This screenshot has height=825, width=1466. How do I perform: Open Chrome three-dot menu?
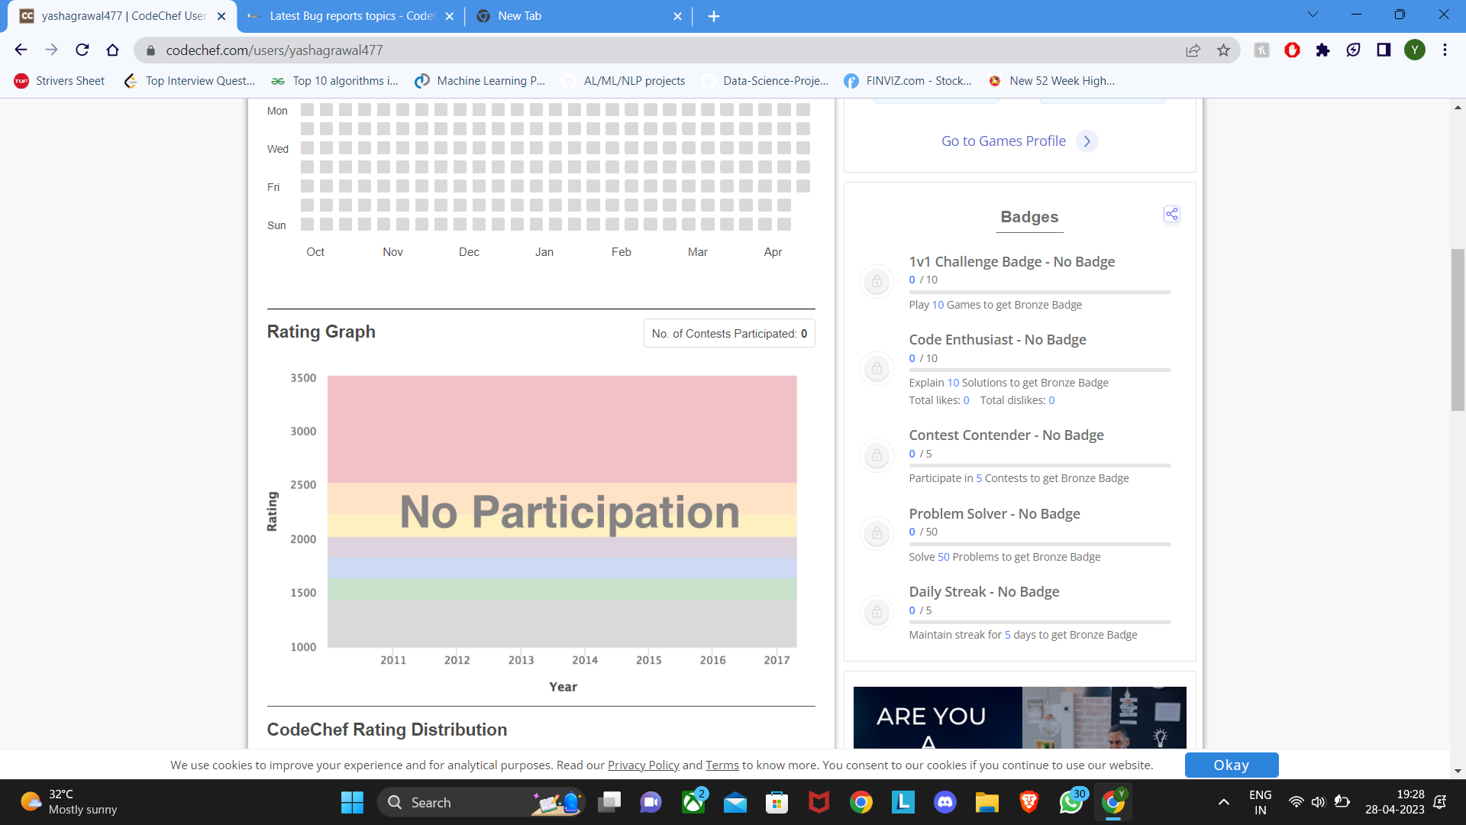click(x=1445, y=50)
